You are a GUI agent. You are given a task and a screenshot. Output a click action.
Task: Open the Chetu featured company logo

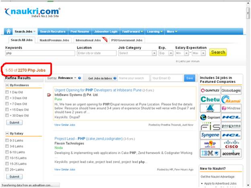pyautogui.click(x=210, y=99)
